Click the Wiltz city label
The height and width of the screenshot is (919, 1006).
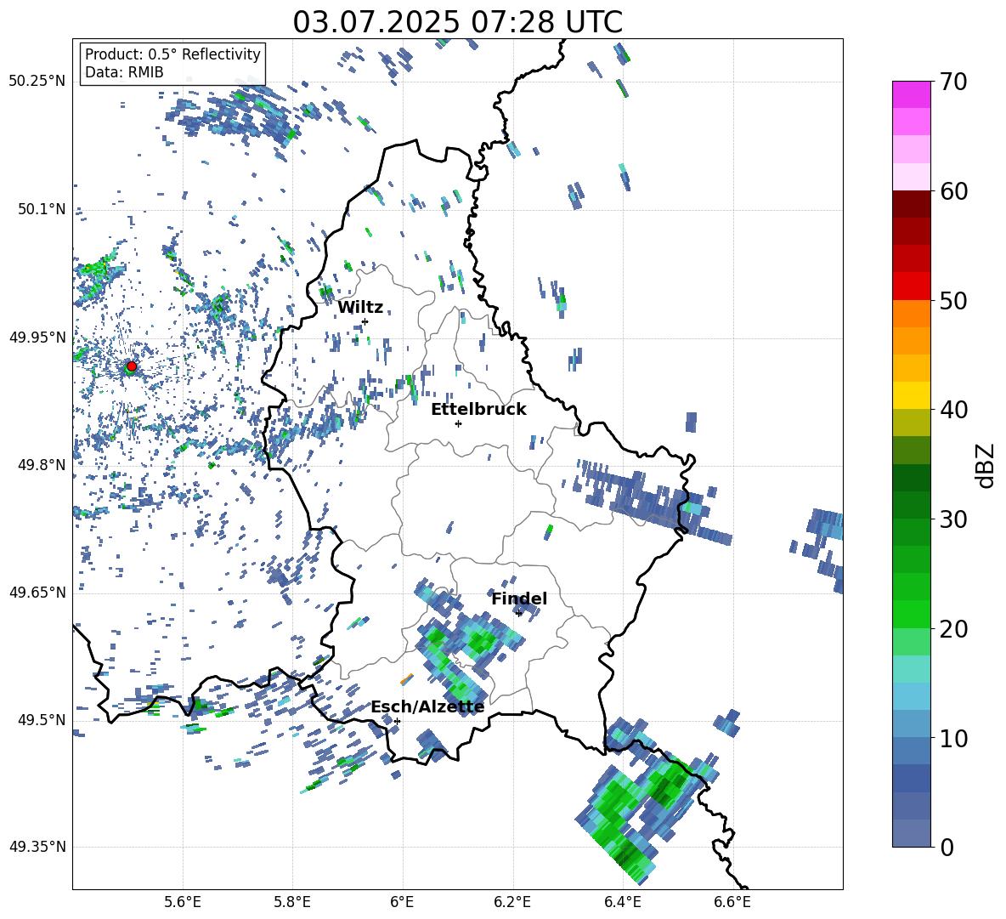[x=360, y=307]
